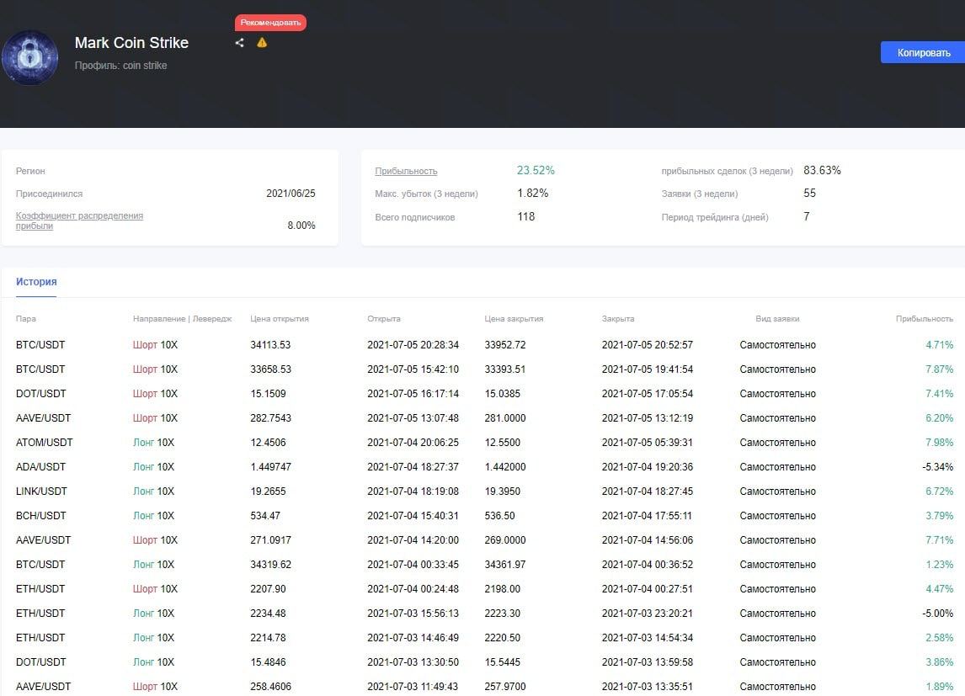This screenshot has height=696, width=965.
Task: Select the BCH/USDT pair cell
Action: point(40,516)
